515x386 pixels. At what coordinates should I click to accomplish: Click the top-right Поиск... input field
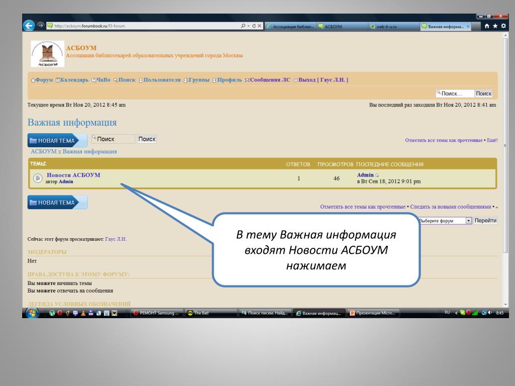tap(455, 93)
